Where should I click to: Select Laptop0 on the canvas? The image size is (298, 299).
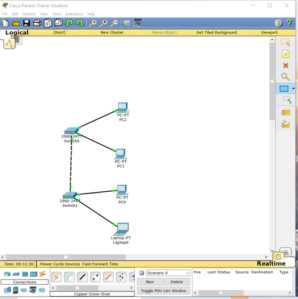(122, 229)
